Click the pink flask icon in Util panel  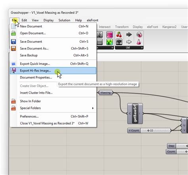click(139, 42)
